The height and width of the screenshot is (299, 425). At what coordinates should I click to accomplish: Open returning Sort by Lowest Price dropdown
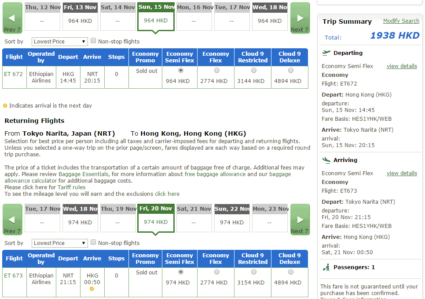coord(60,243)
